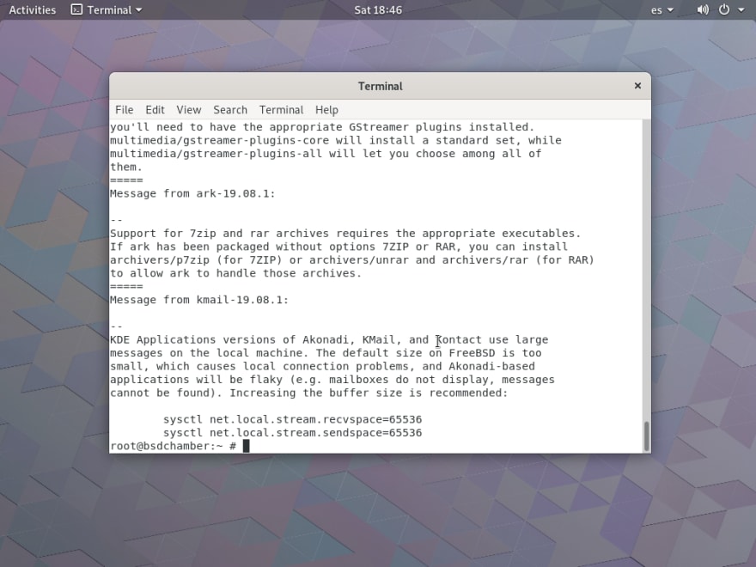Click the Activities button

(x=33, y=9)
